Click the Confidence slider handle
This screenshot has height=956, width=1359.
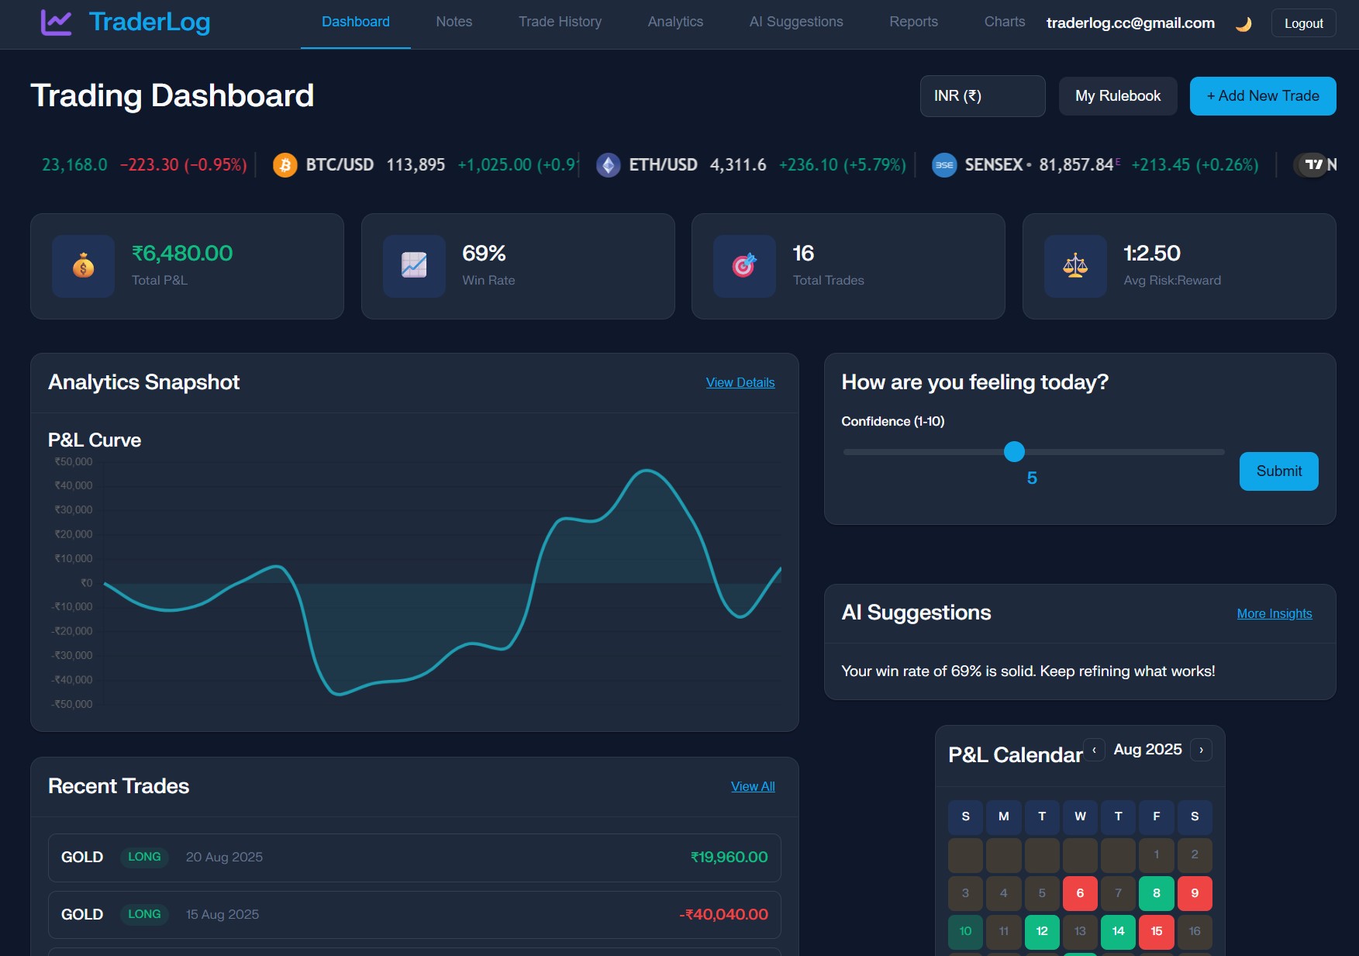click(1014, 451)
